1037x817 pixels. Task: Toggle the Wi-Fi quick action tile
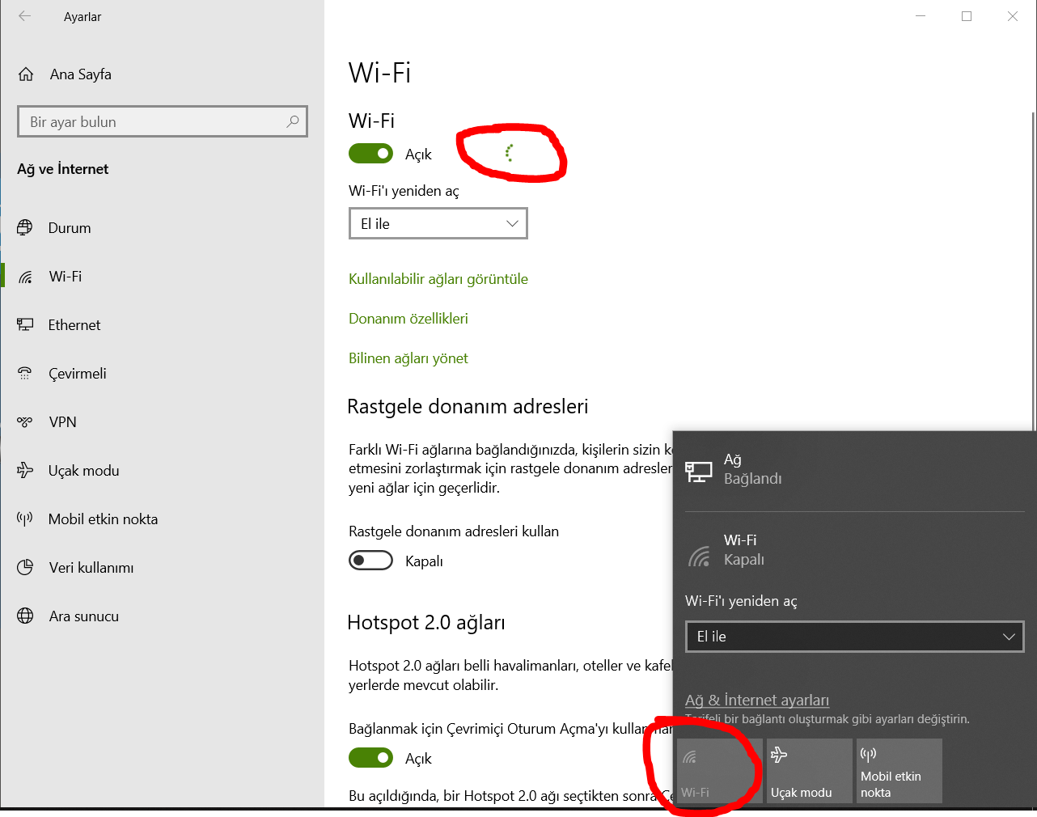tap(720, 771)
